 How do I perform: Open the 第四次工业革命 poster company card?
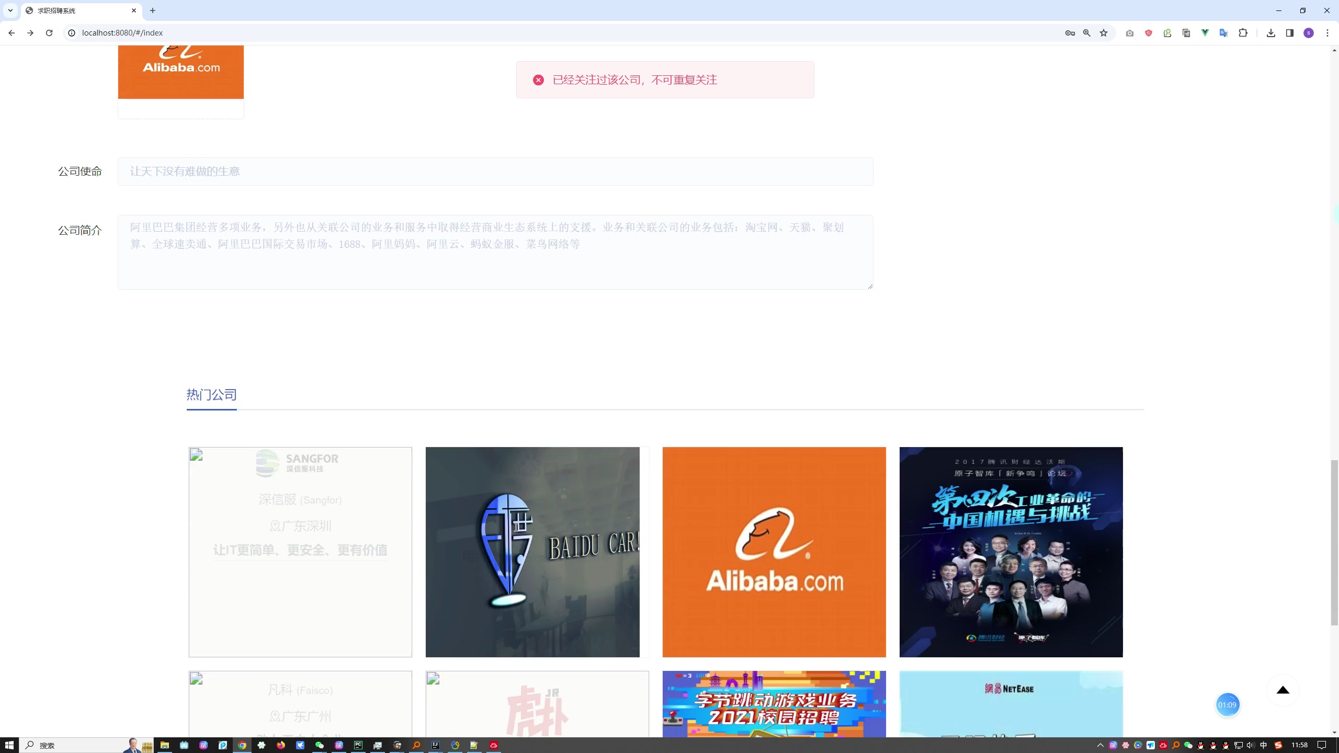point(1011,552)
